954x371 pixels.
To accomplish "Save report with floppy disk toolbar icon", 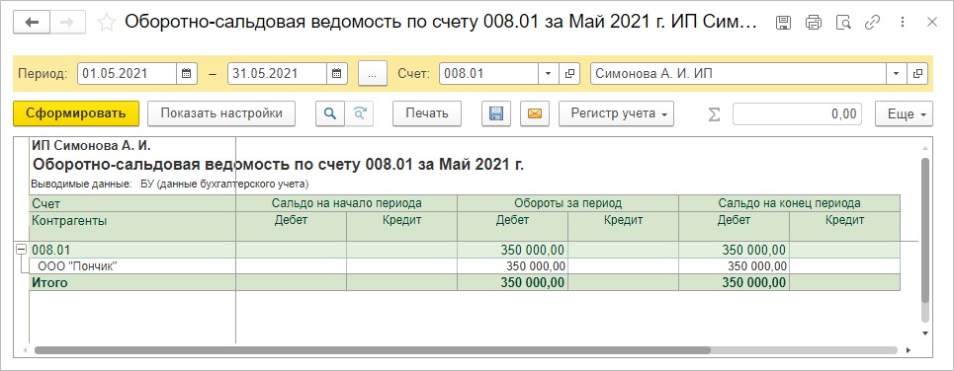I will [496, 113].
